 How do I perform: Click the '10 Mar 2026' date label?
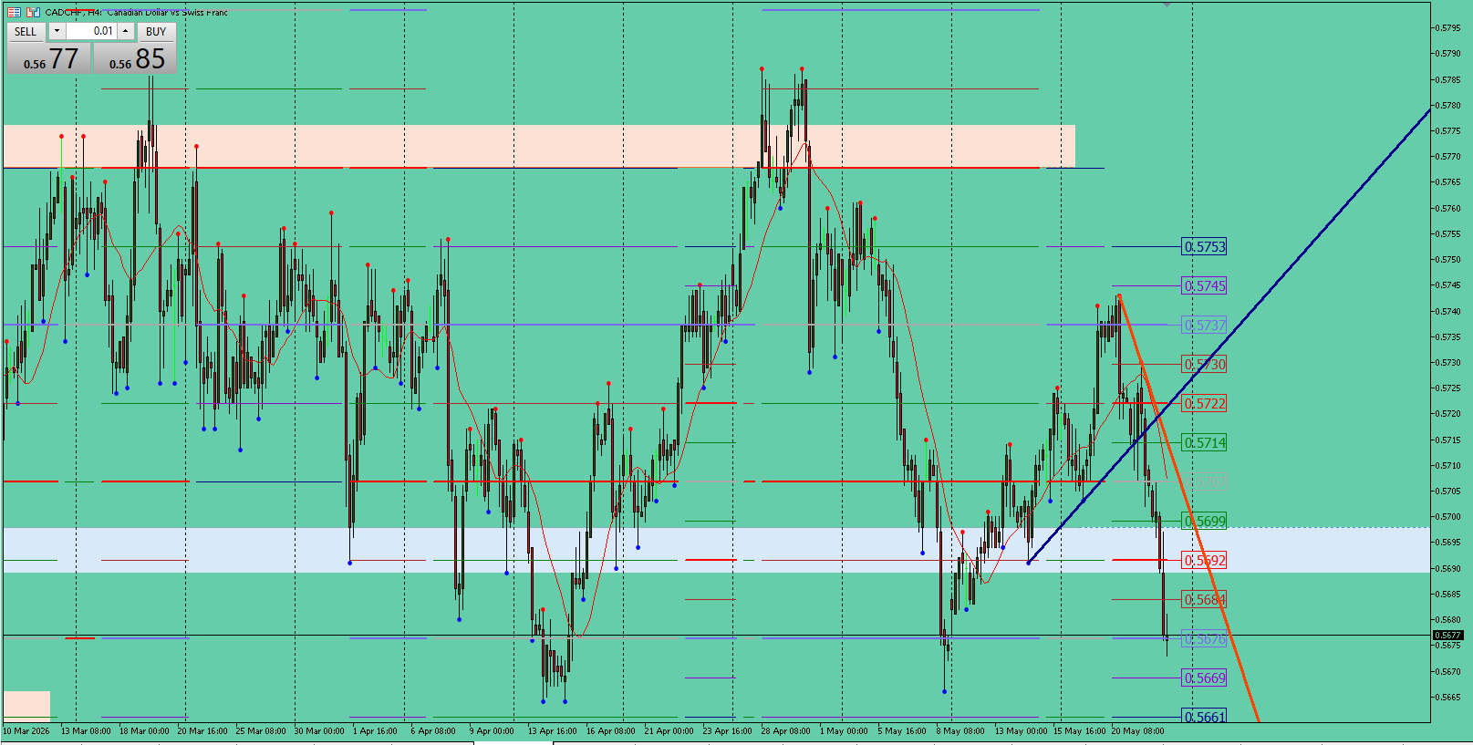click(x=26, y=730)
